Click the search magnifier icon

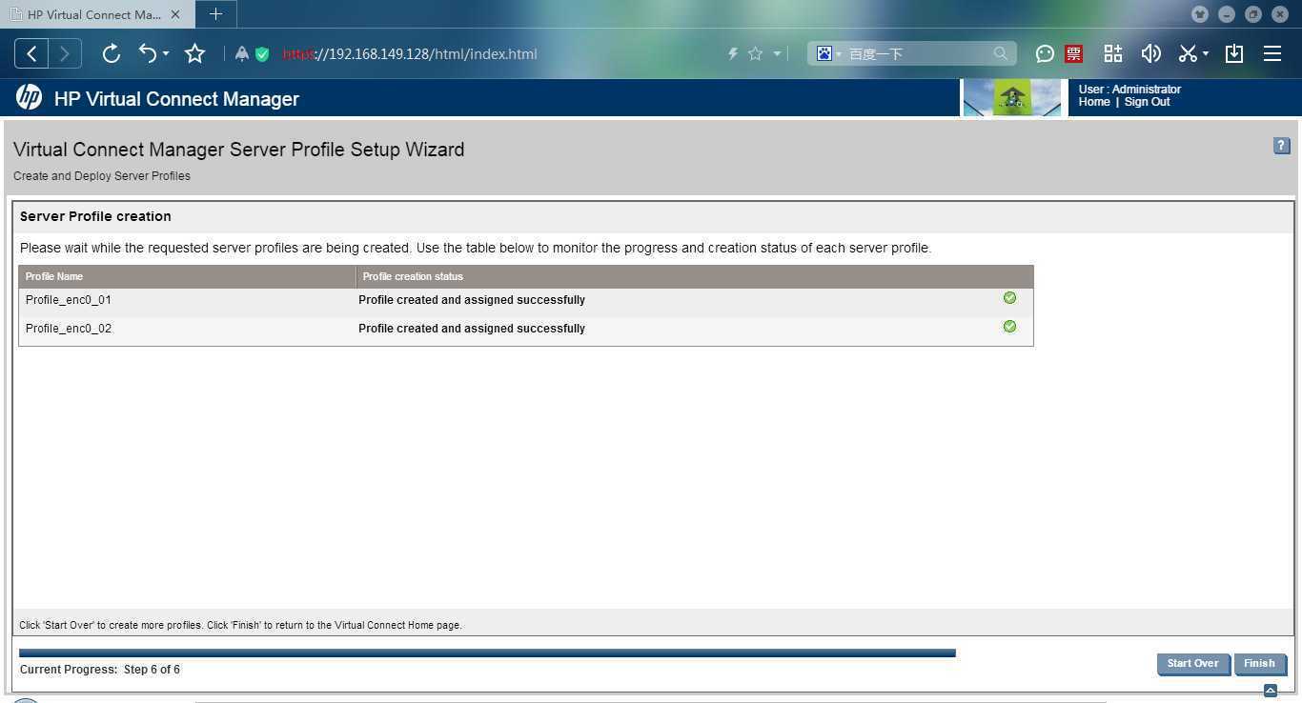tap(1000, 53)
